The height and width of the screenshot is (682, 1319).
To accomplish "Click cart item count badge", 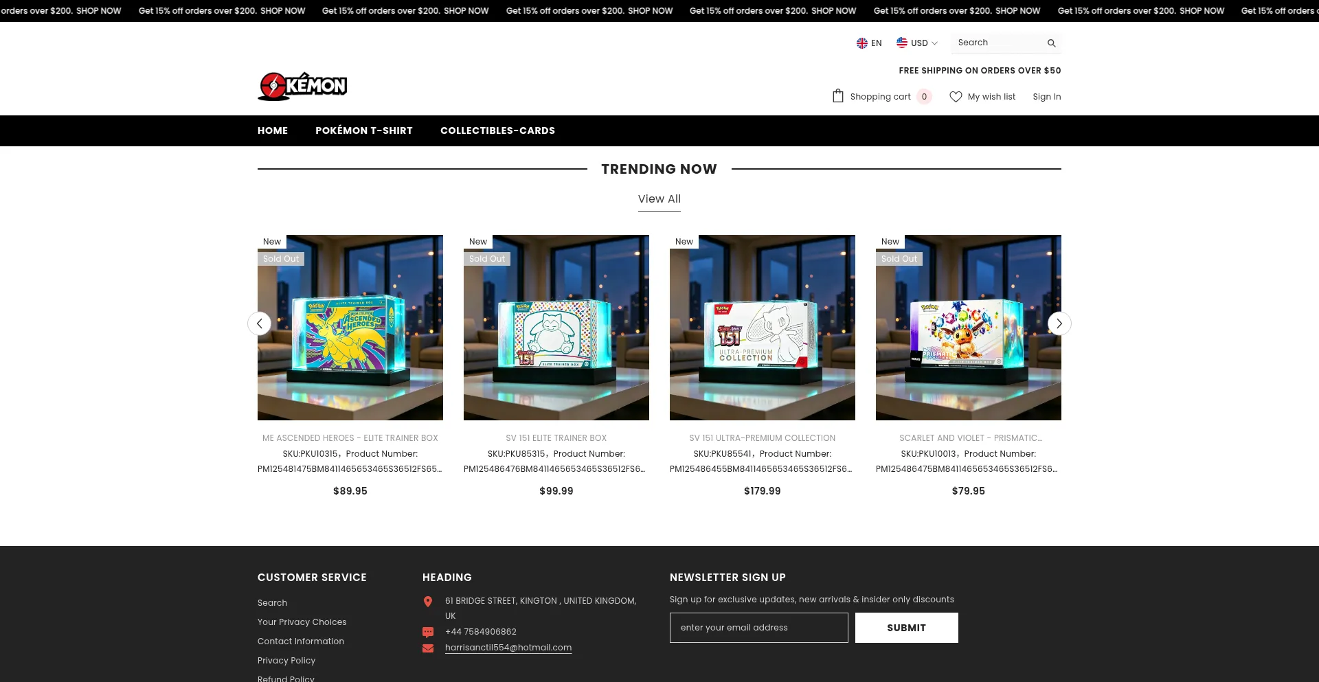I will point(925,97).
